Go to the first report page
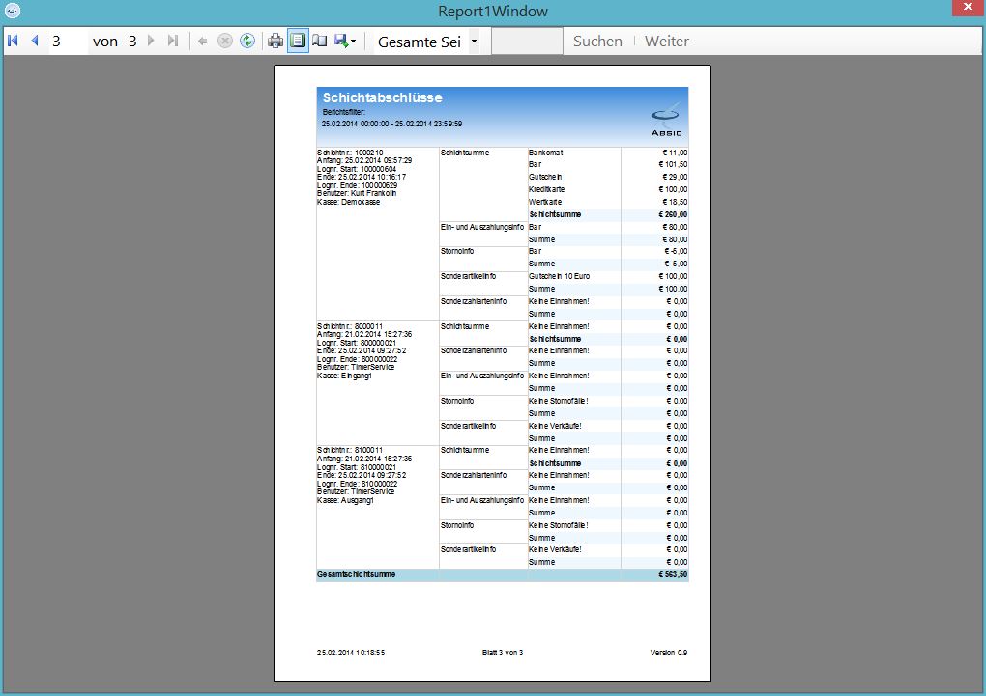 click(x=13, y=41)
